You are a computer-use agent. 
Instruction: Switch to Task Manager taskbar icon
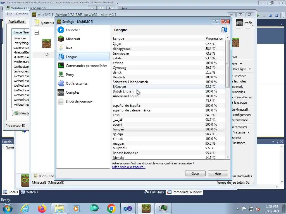(163, 208)
